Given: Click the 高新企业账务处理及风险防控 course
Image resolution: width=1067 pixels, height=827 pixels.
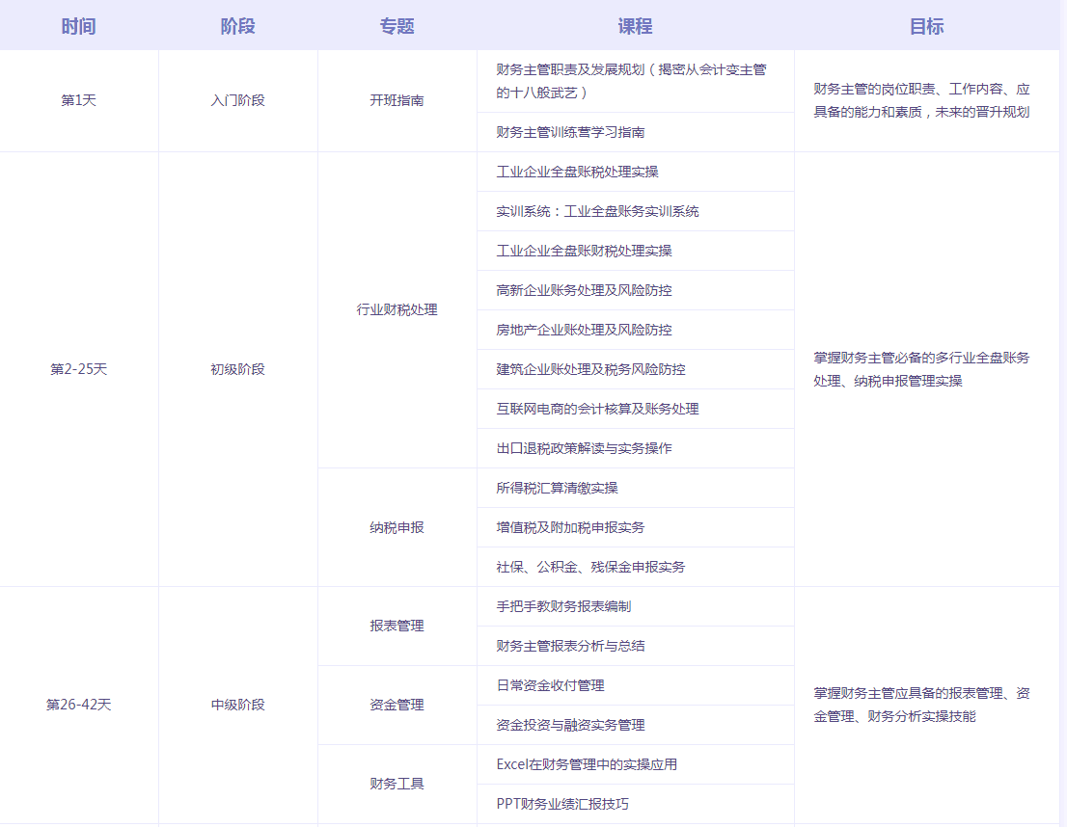Looking at the screenshot, I should (587, 289).
